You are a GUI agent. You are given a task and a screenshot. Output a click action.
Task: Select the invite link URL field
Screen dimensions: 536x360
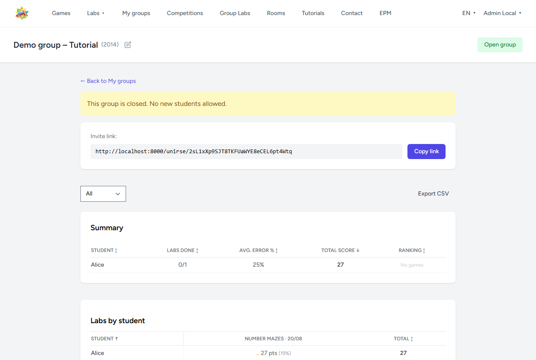246,152
